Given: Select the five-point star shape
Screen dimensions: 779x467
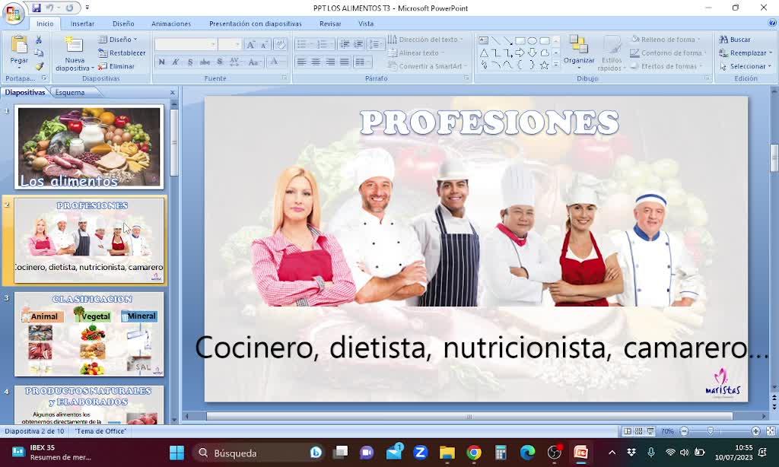Looking at the screenshot, I should [545, 65].
